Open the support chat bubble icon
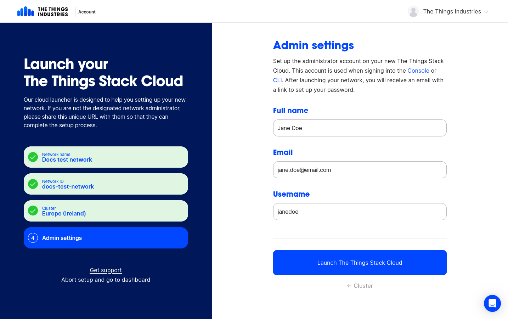Image resolution: width=508 pixels, height=319 pixels. pos(492,303)
